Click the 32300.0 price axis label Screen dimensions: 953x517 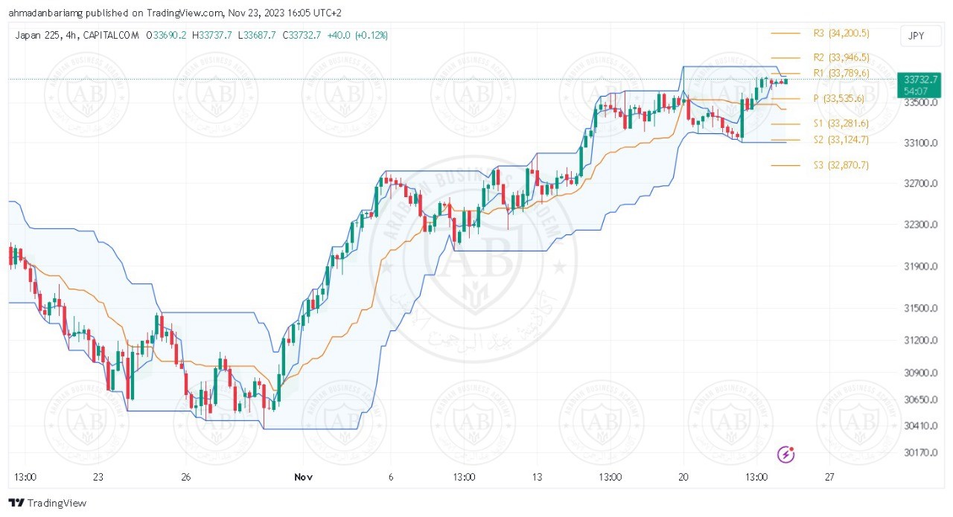(x=919, y=224)
